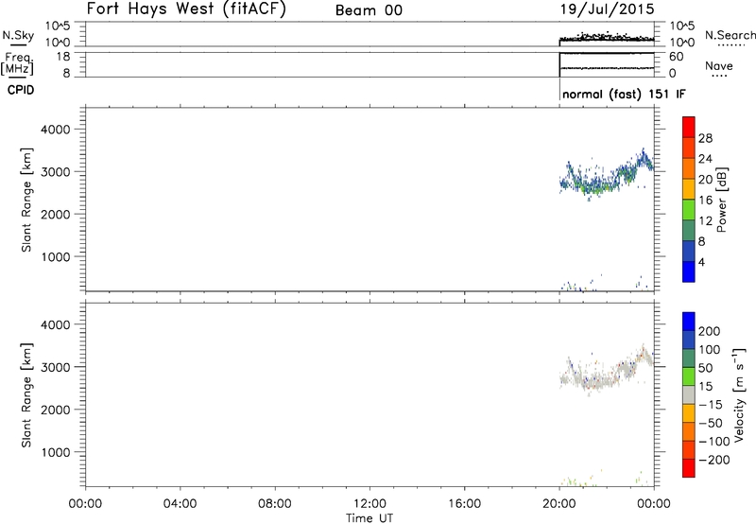Click the light green 12-16 dB Power swatch

689,210
